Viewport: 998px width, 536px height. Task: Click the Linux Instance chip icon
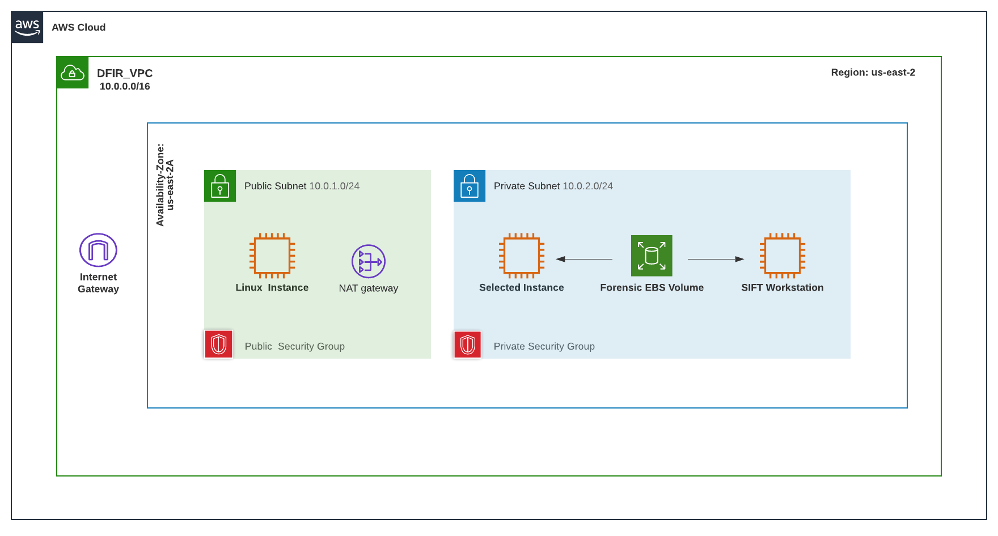point(272,256)
